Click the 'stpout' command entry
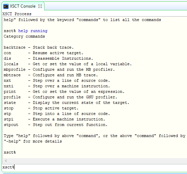Viewport: 187px width, 174px height. (11, 125)
